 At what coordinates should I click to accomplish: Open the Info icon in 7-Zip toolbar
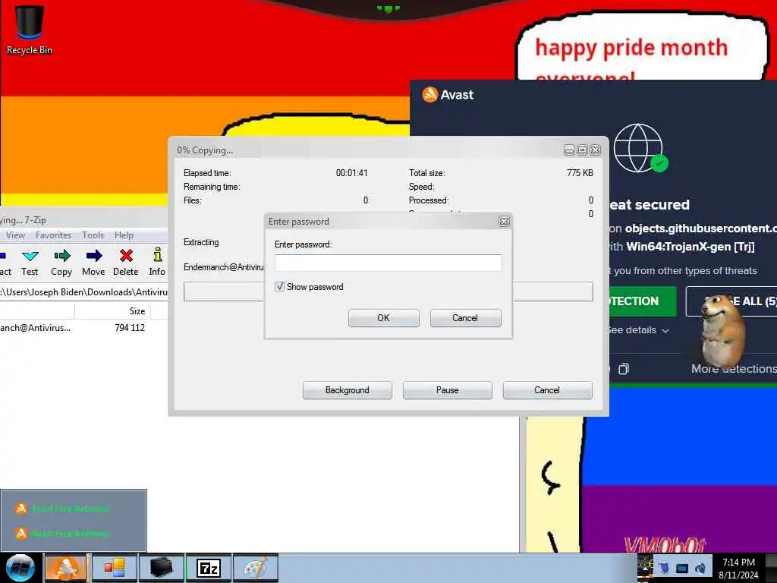[157, 255]
